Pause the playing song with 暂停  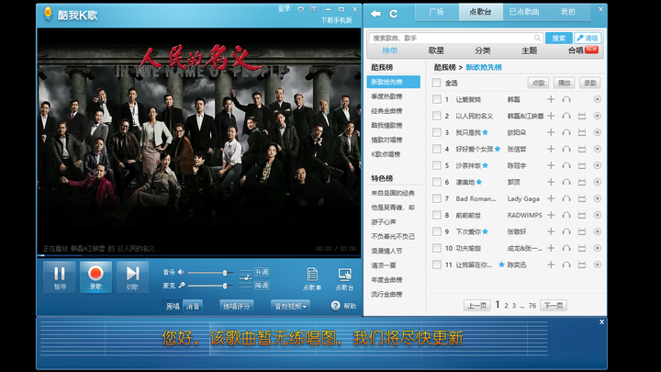[60, 276]
